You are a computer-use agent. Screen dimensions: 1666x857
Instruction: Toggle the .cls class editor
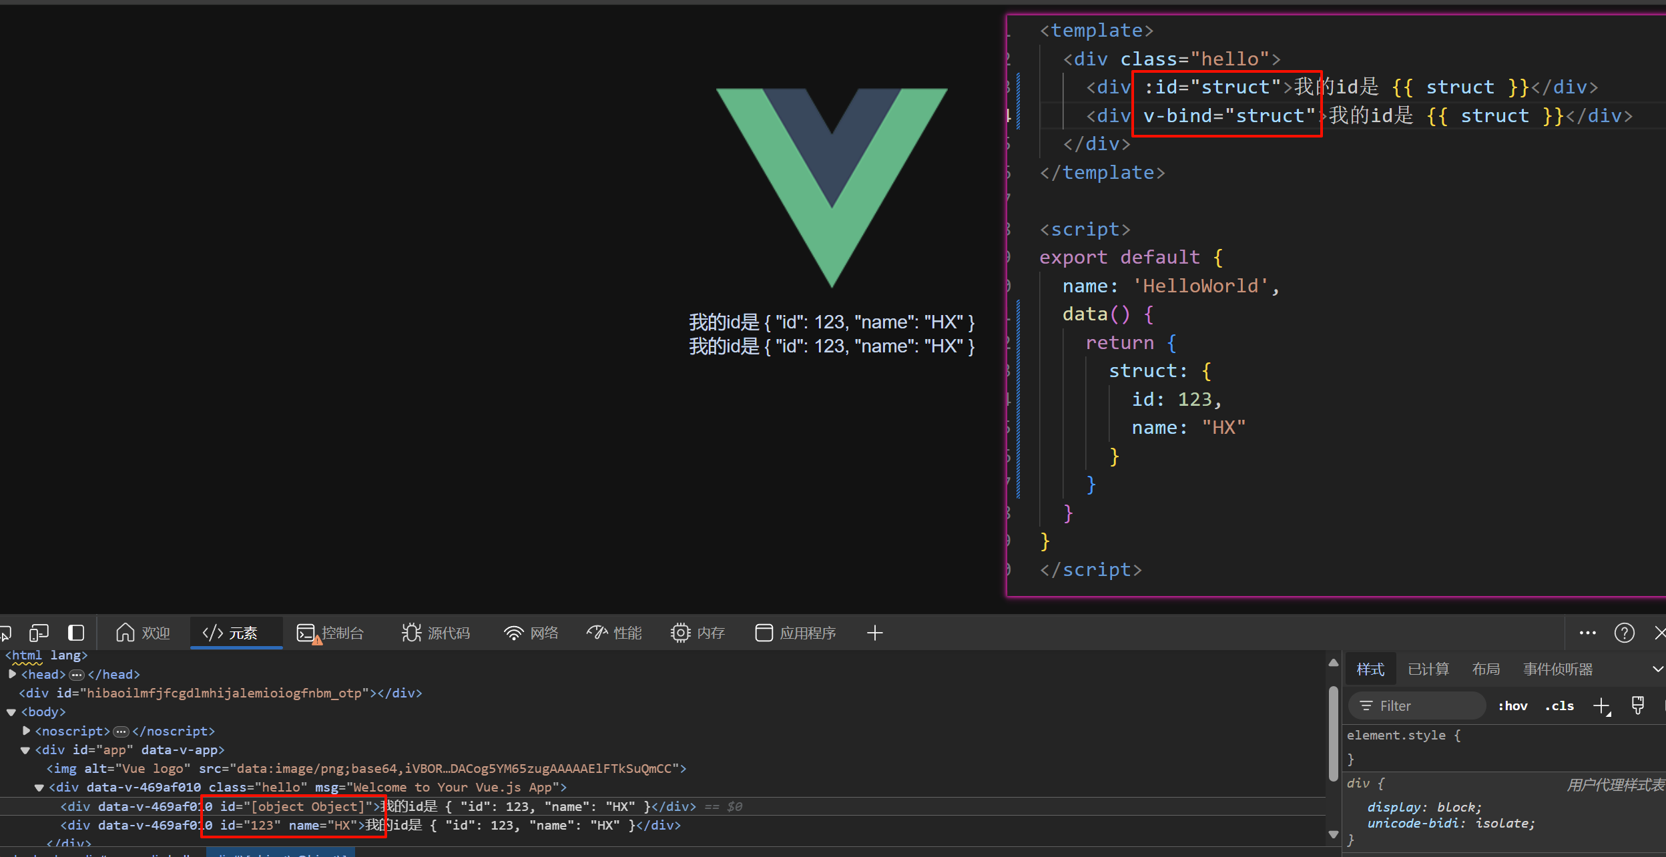coord(1559,706)
